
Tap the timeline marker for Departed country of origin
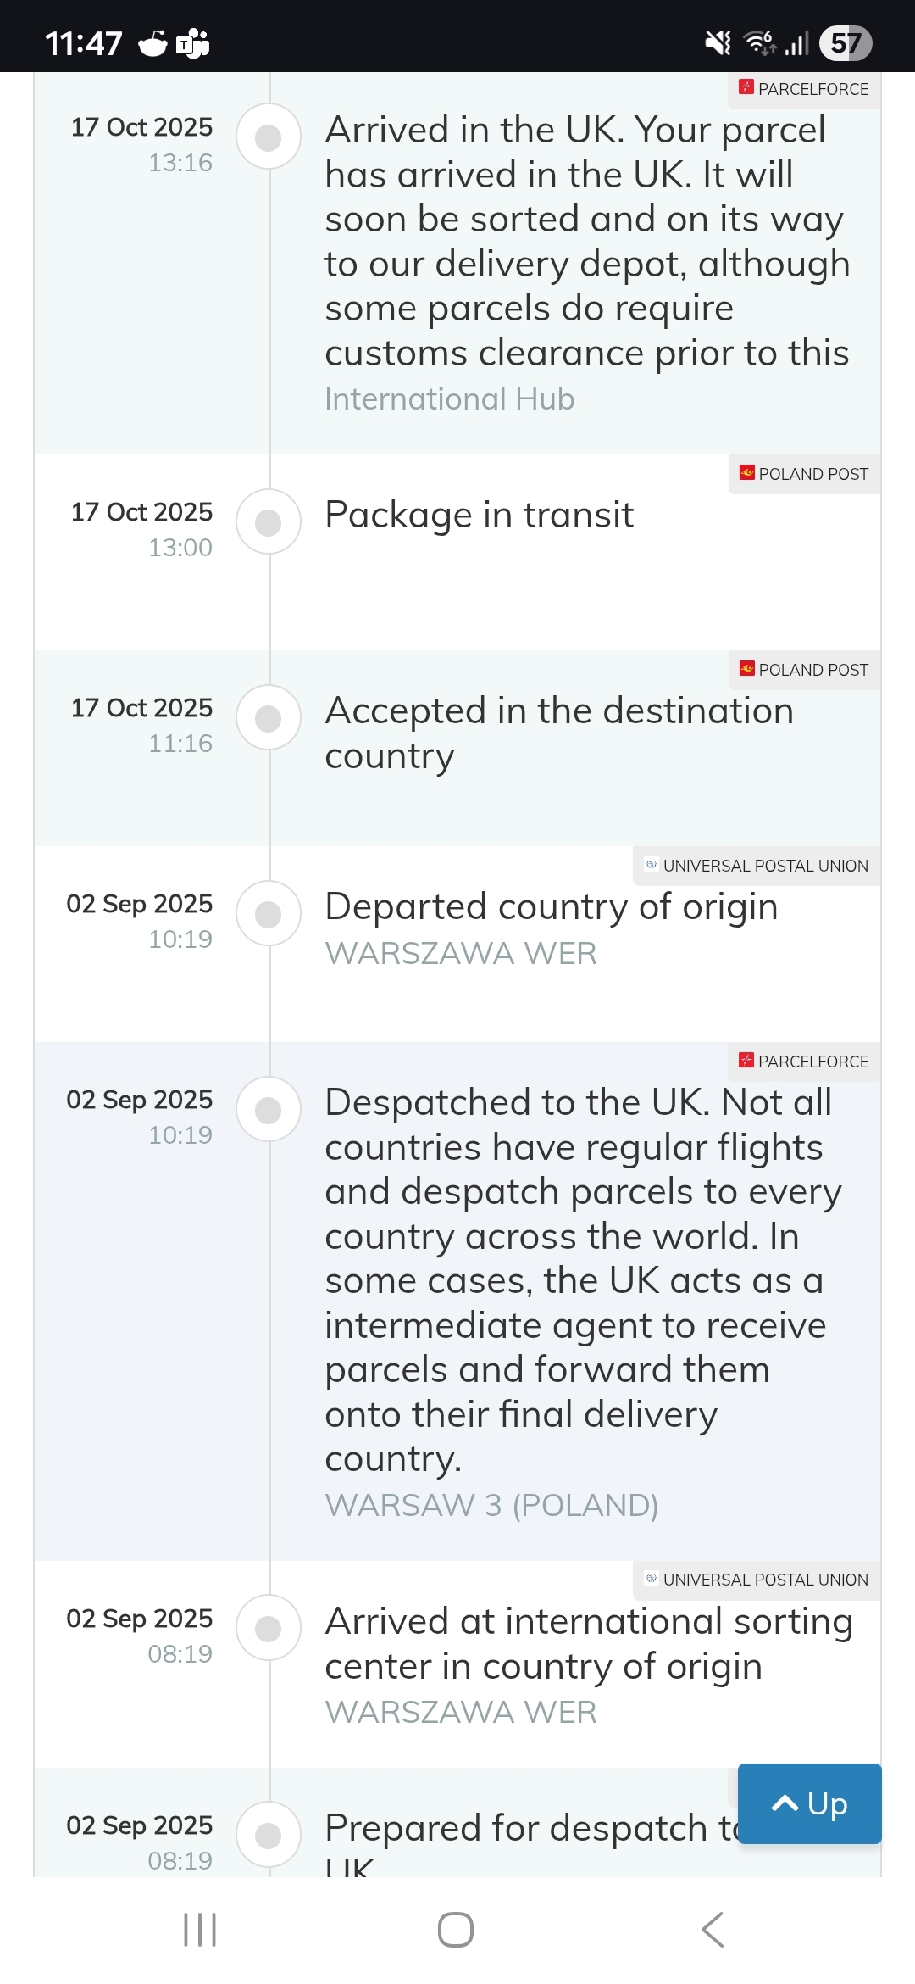[269, 914]
